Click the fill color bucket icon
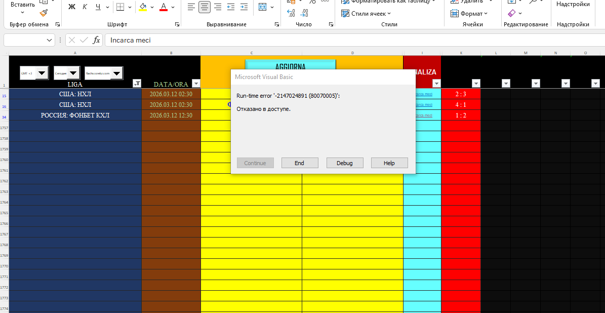 pos(143,7)
